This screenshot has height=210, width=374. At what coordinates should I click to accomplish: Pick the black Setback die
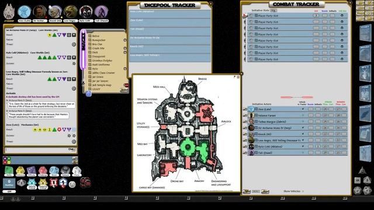[x=65, y=171]
